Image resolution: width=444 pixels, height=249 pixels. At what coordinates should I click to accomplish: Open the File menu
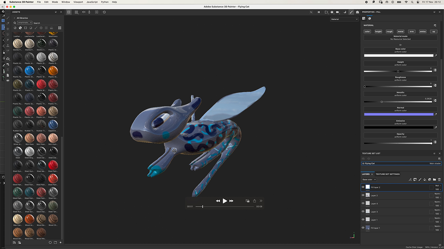tap(39, 2)
